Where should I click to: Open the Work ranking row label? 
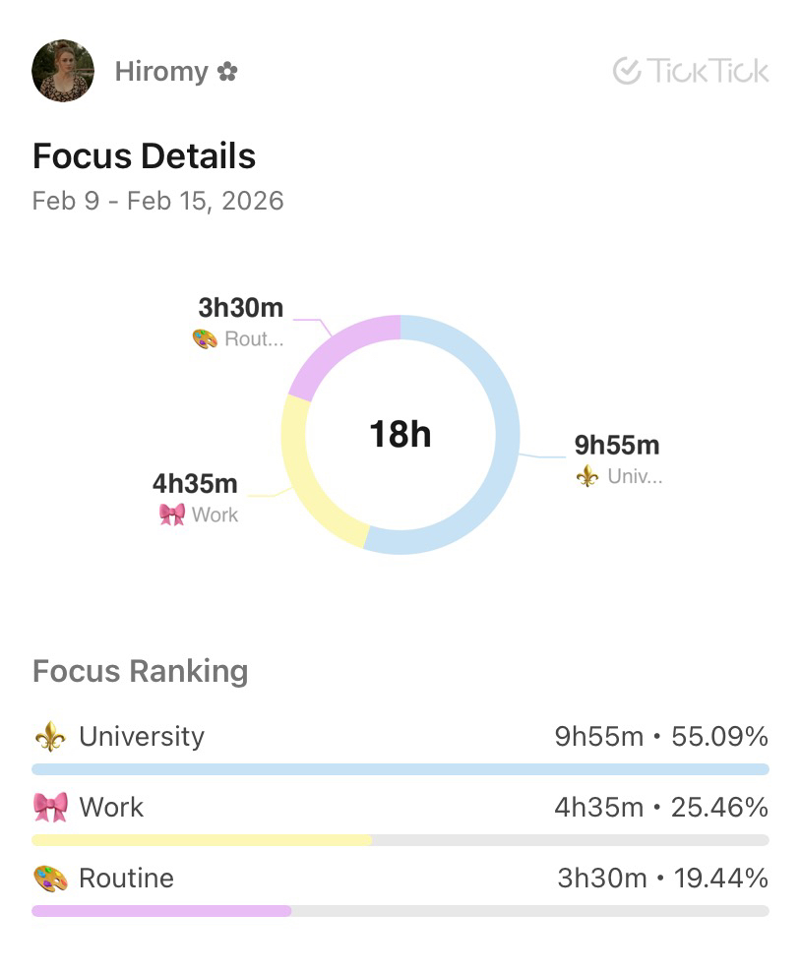111,808
